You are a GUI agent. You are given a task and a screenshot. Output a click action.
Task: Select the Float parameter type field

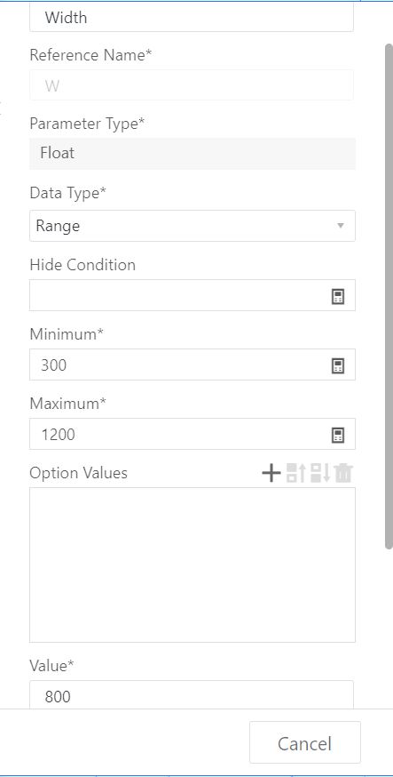[x=193, y=154]
